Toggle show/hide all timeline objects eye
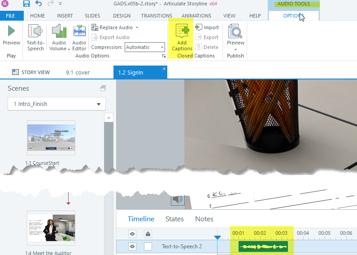This screenshot has width=357, height=255. click(x=132, y=233)
